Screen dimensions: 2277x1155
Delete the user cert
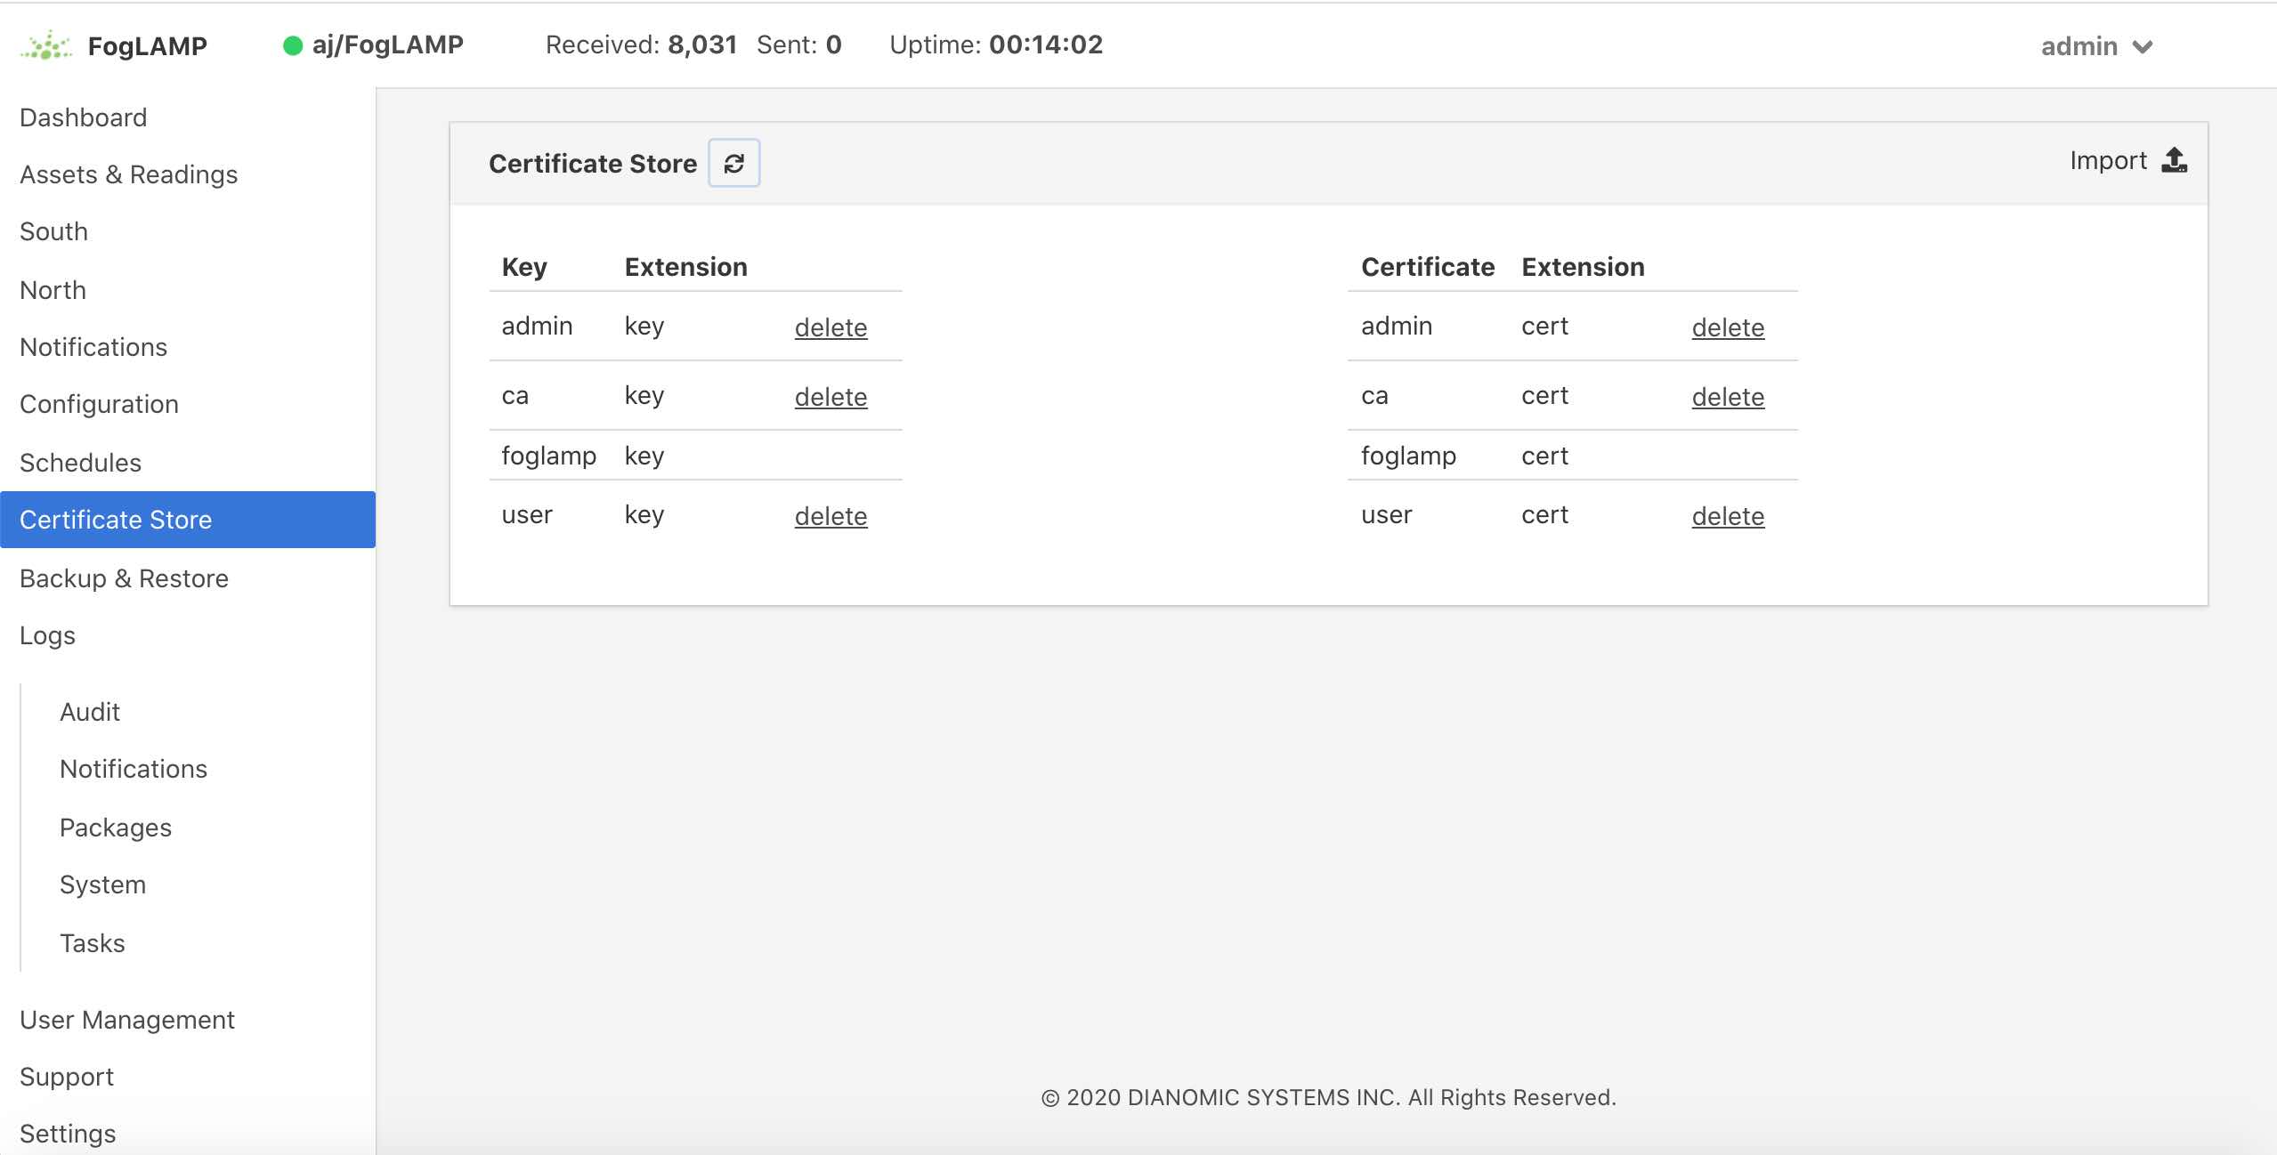tap(1726, 516)
